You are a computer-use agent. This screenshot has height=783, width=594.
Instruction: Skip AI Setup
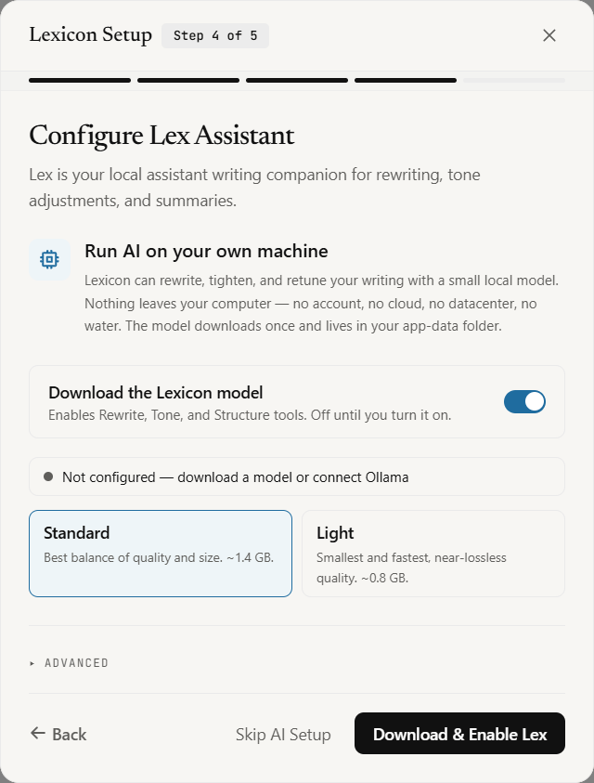283,735
